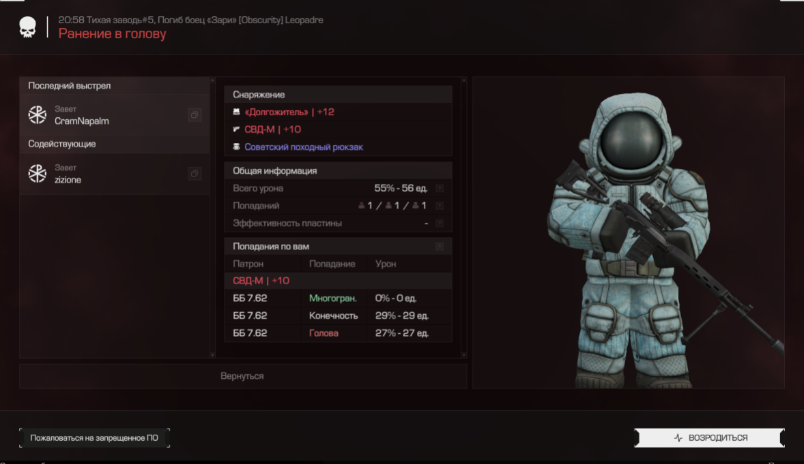
Task: Click the damage value 0% - 0 ед.
Action: tap(396, 298)
